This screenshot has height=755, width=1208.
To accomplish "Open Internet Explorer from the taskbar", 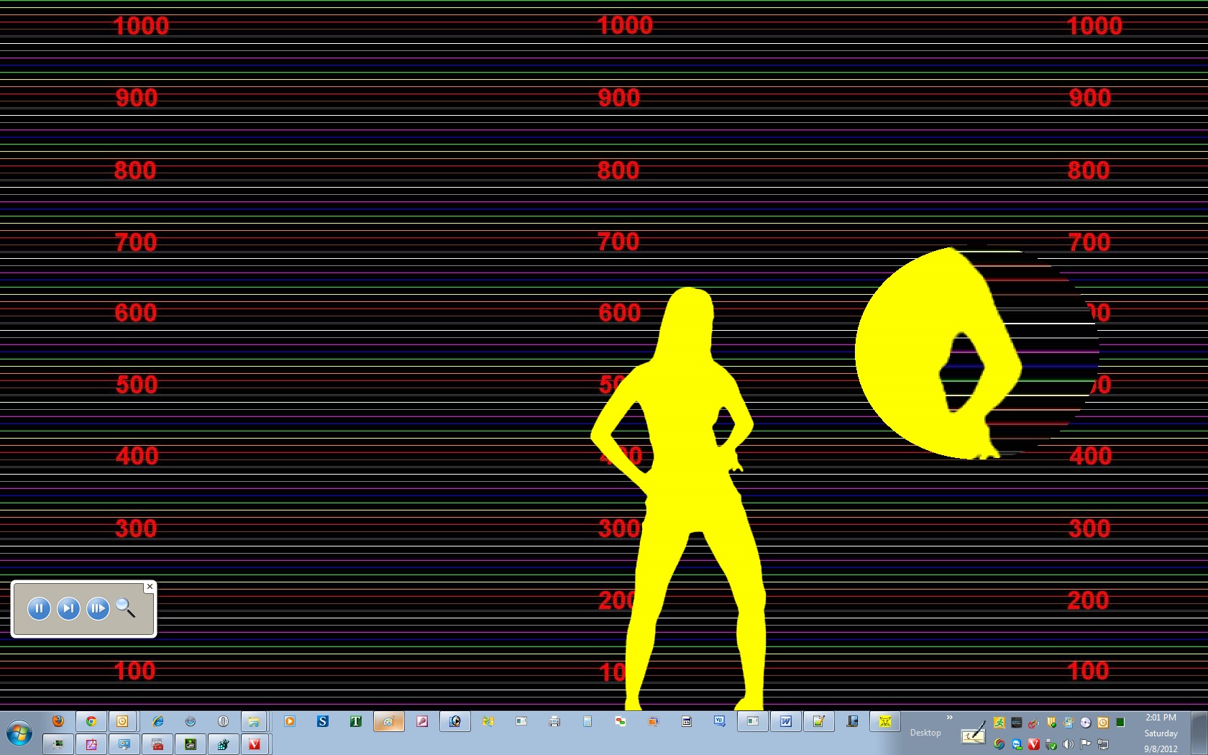I will (x=157, y=721).
